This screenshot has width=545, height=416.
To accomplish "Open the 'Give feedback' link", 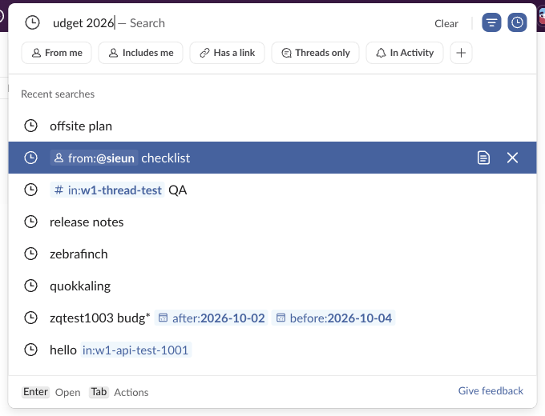I will tap(490, 391).
